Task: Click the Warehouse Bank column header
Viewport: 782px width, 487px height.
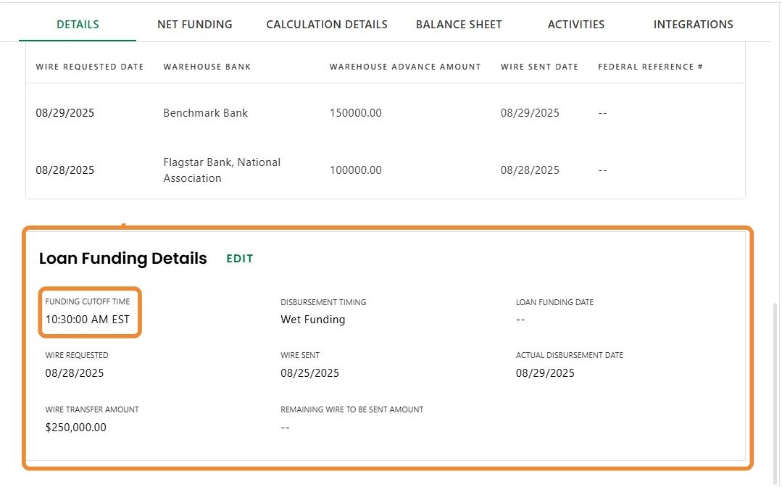Action: pyautogui.click(x=207, y=67)
